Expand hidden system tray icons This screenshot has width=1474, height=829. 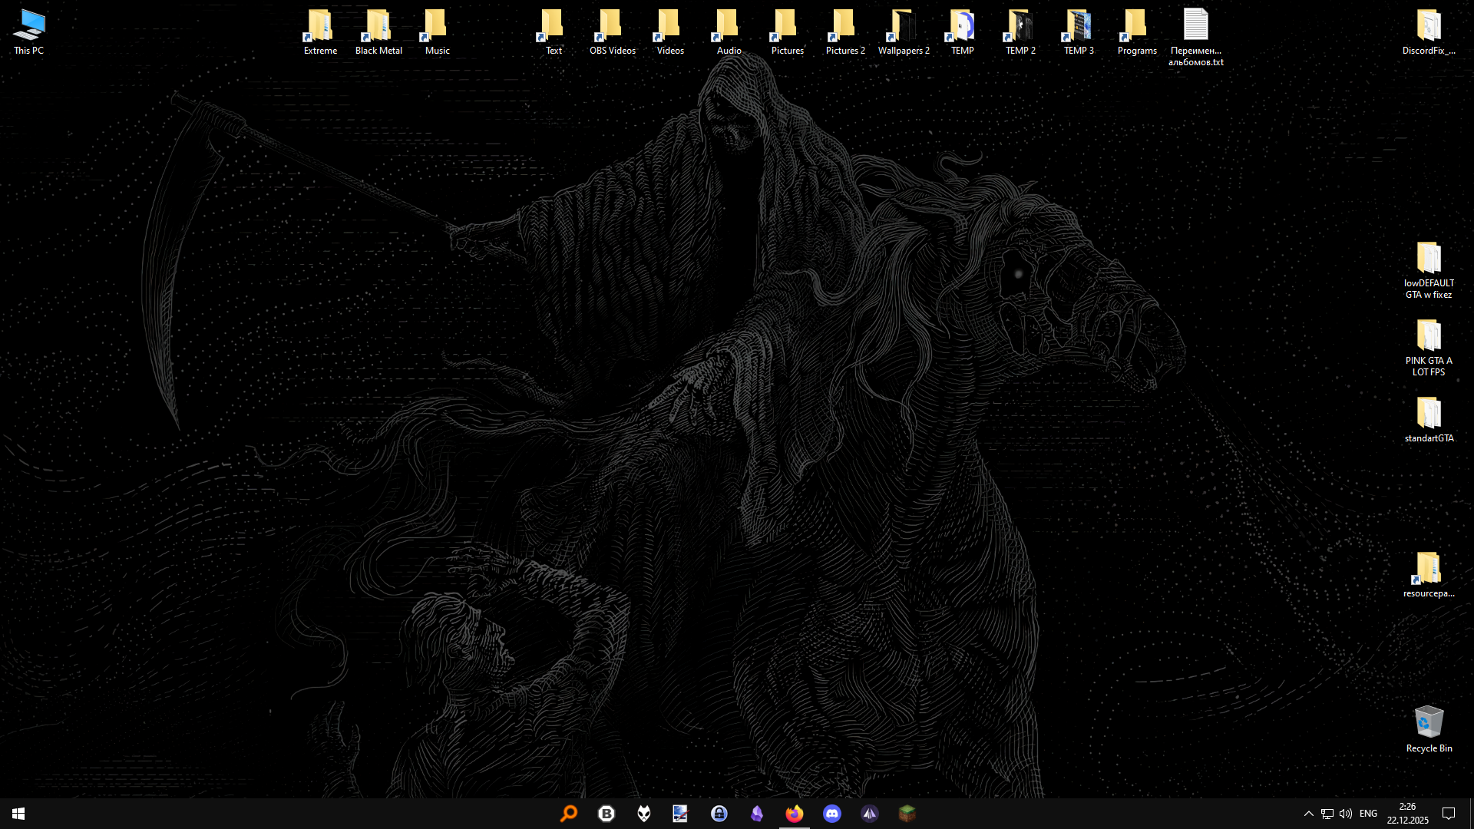(1308, 814)
